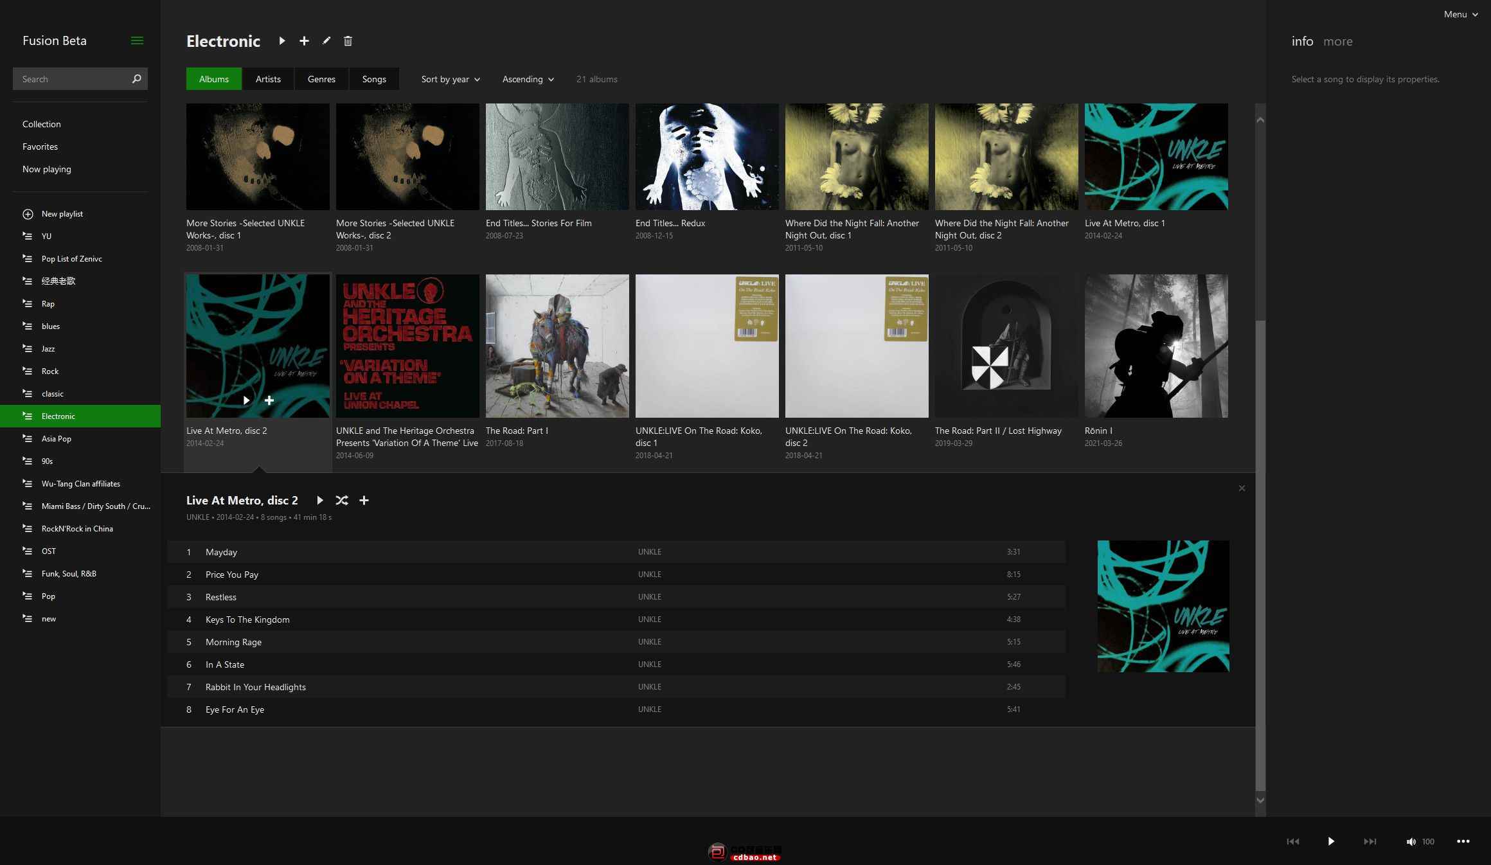Select the song Keys To The Kingdom
The height and width of the screenshot is (865, 1491).
(616, 620)
